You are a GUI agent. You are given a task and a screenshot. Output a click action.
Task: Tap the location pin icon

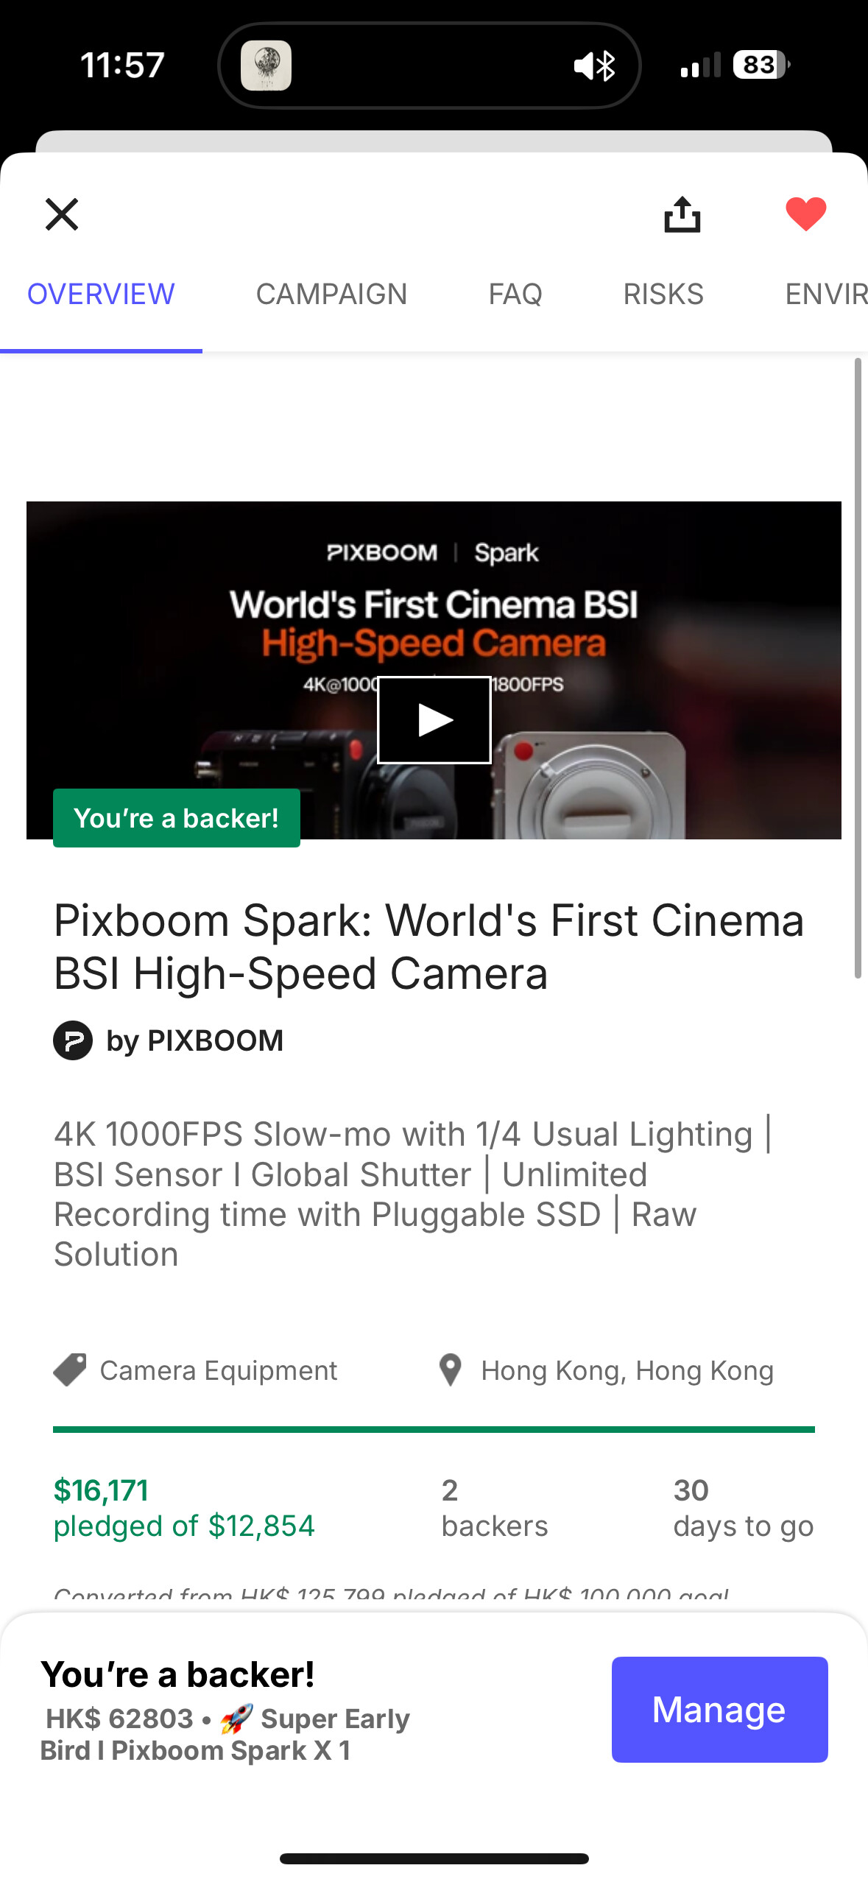pyautogui.click(x=450, y=1370)
